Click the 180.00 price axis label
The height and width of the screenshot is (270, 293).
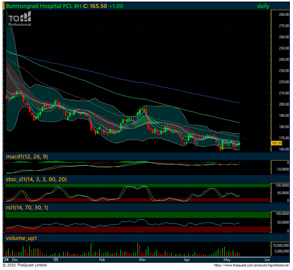[284, 127]
